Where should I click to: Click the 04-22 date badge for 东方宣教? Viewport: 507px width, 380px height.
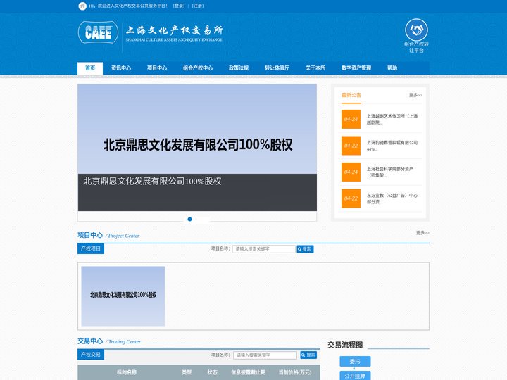tap(351, 198)
